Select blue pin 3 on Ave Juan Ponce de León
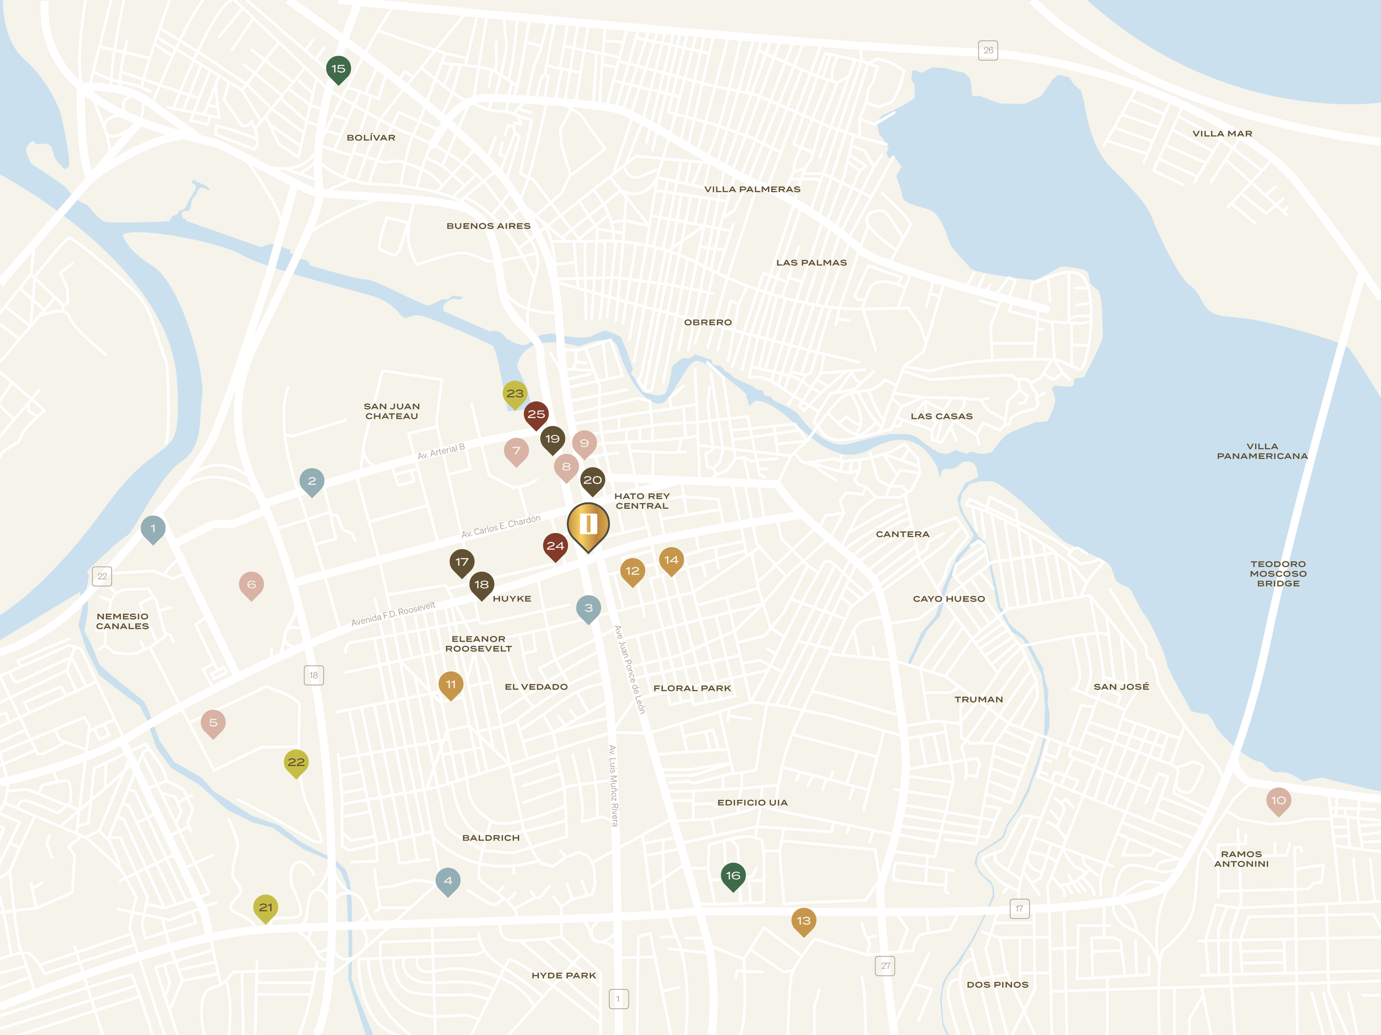The image size is (1381, 1035). (588, 608)
